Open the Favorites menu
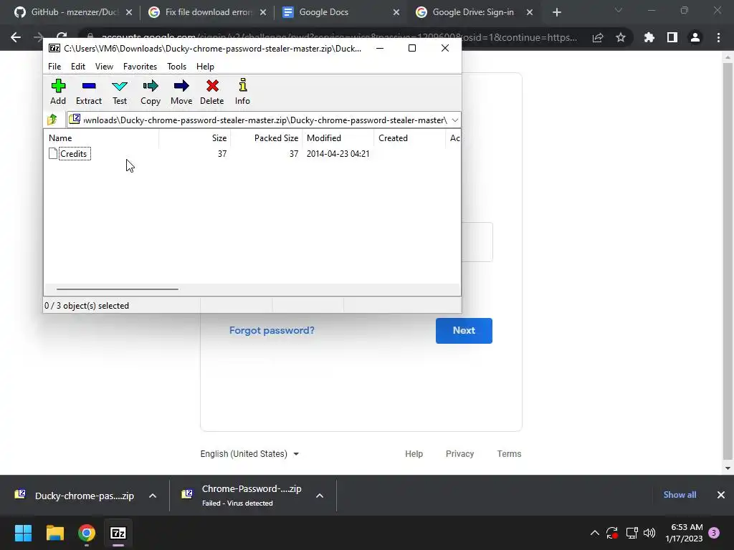The image size is (734, 550). click(x=140, y=67)
